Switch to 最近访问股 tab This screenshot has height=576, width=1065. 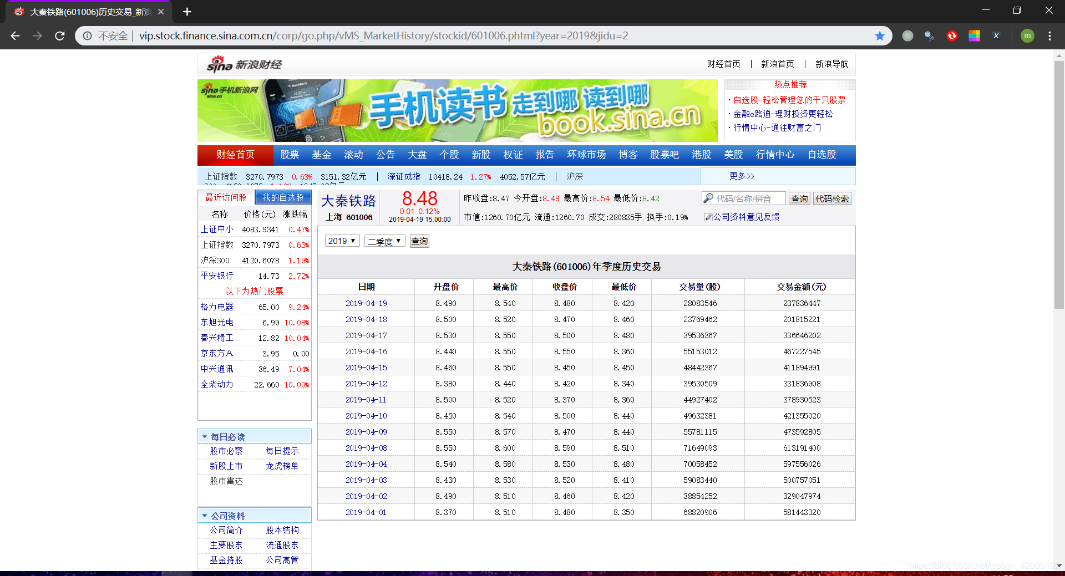226,197
